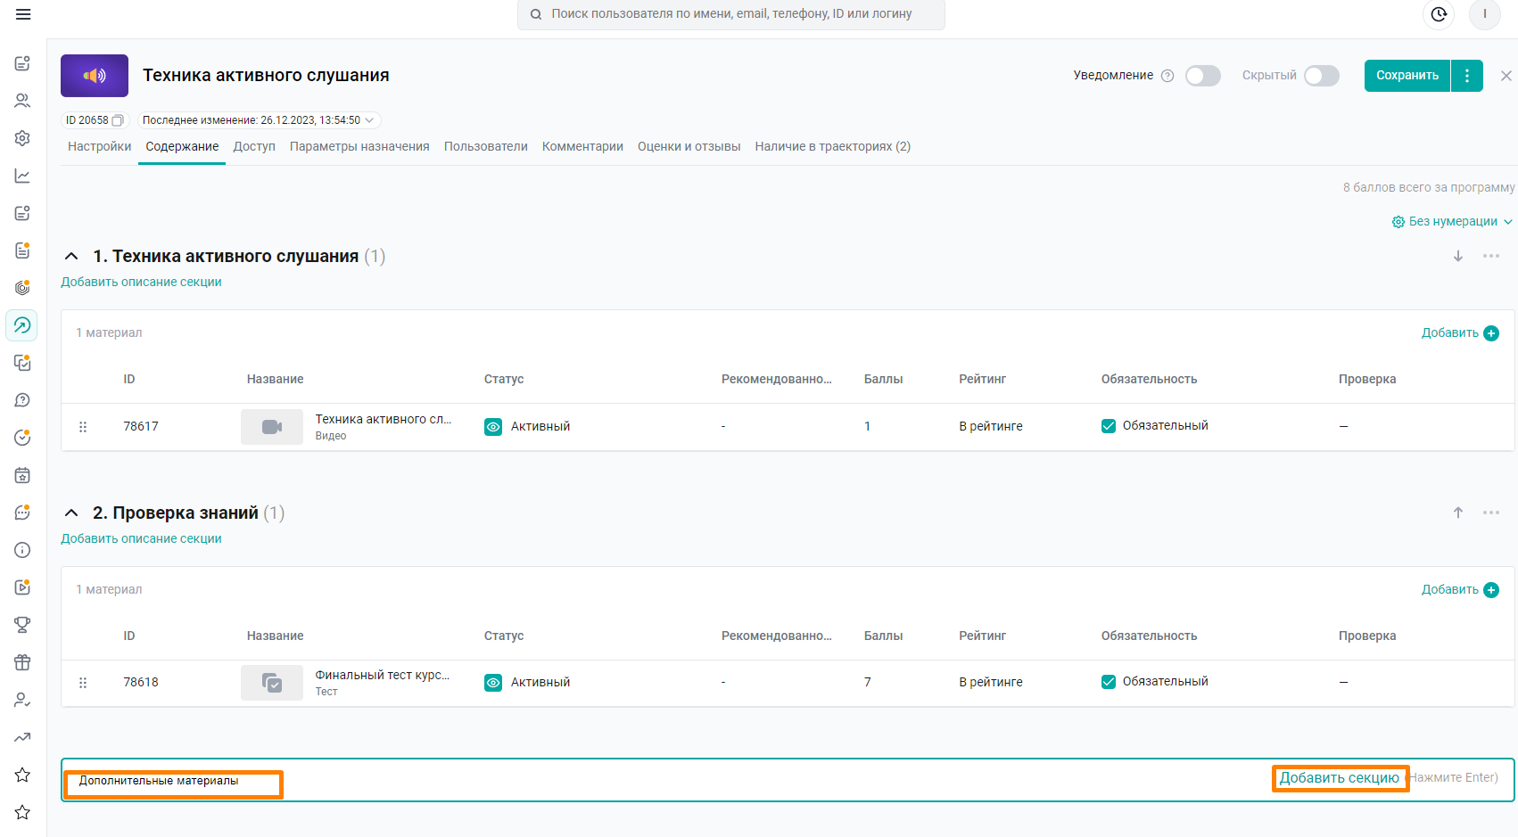Click the Добавить секцию link

pos(1340,778)
